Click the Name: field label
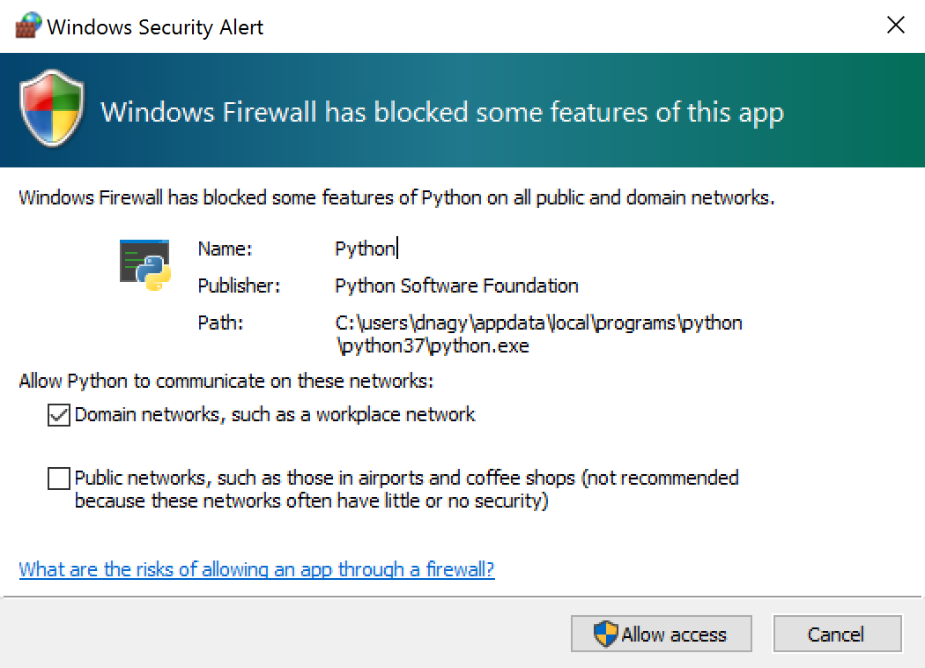The height and width of the screenshot is (668, 925). click(225, 249)
